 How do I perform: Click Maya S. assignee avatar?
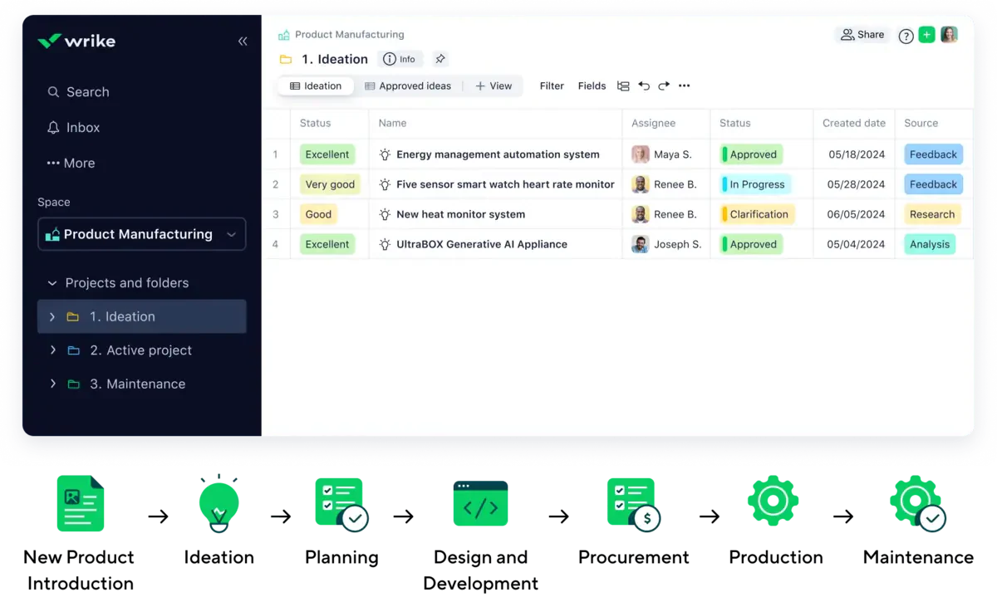(x=640, y=154)
